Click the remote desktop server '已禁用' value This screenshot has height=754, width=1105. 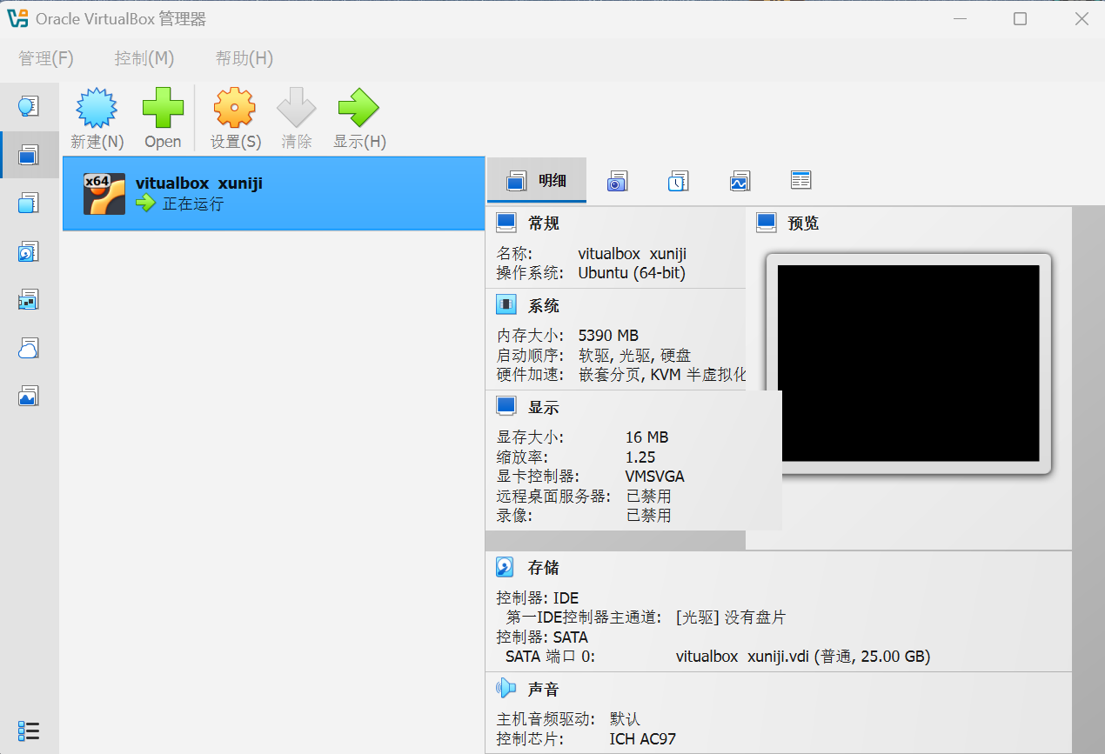click(648, 497)
